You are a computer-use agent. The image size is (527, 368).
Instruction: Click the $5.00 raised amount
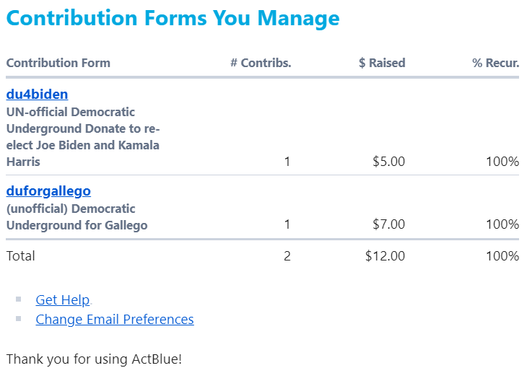coord(388,162)
